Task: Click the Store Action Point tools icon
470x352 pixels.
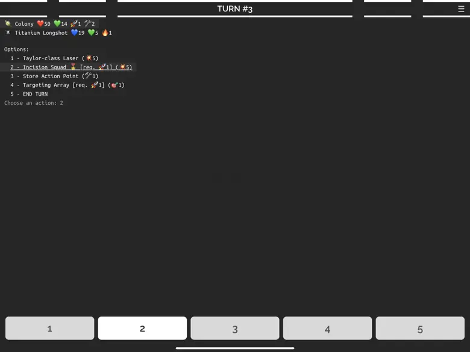Action: coord(89,75)
